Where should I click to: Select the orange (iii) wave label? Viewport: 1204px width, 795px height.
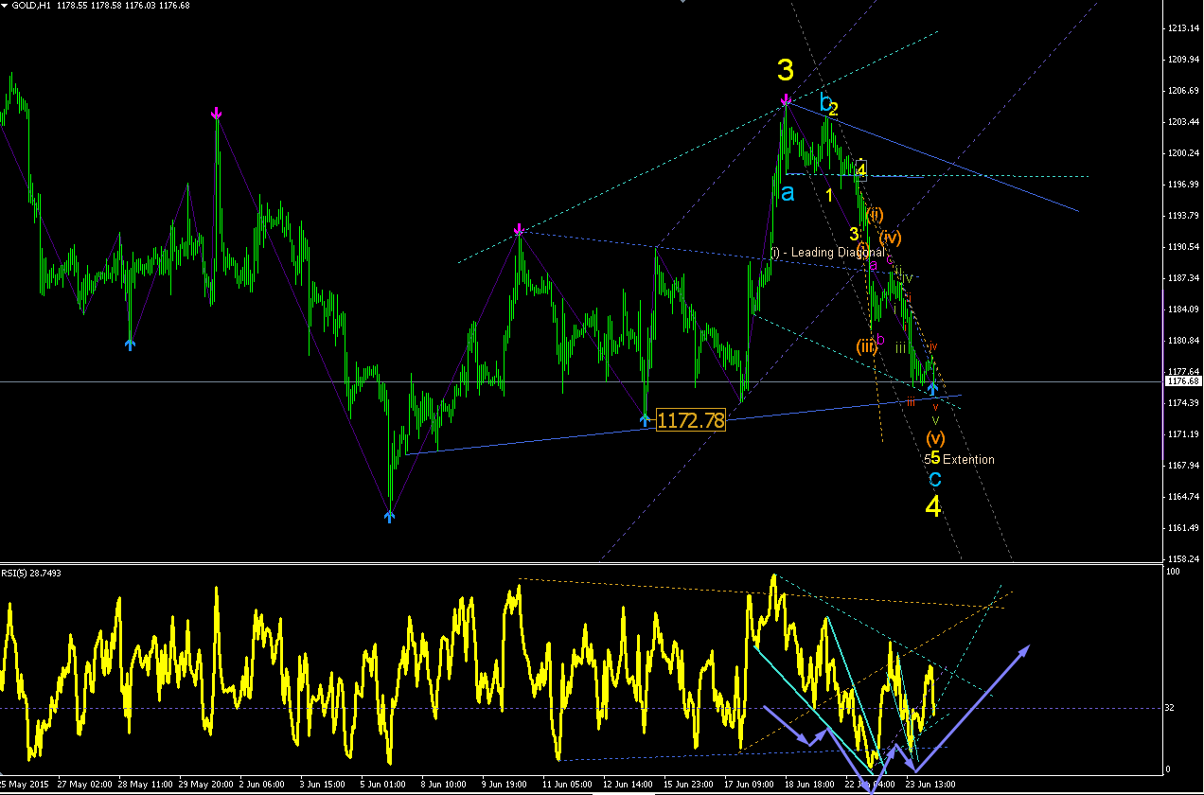(x=867, y=345)
